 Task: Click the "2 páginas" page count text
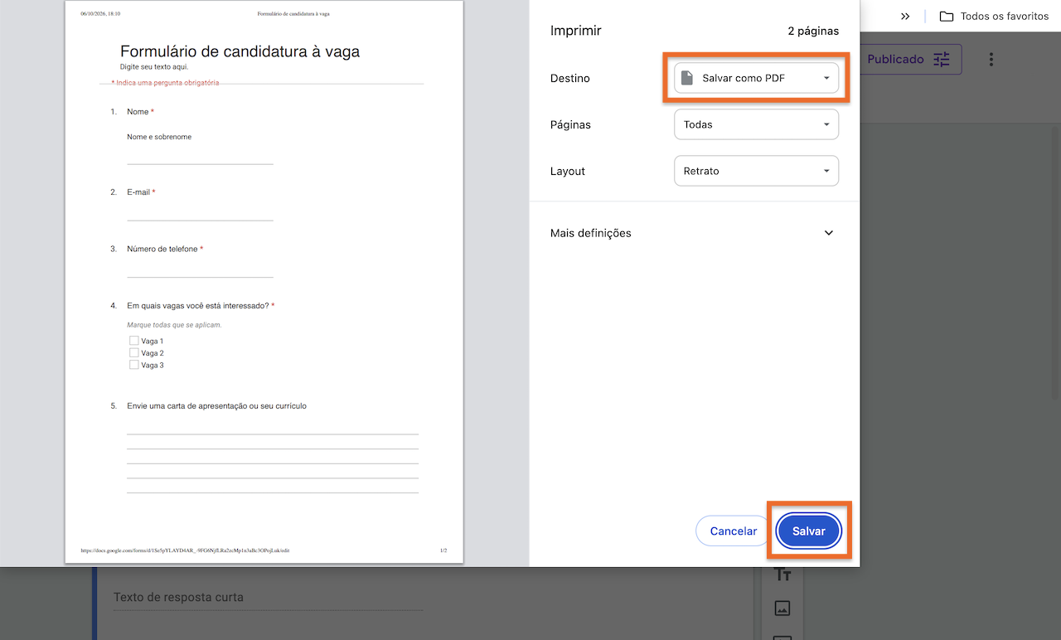[813, 32]
